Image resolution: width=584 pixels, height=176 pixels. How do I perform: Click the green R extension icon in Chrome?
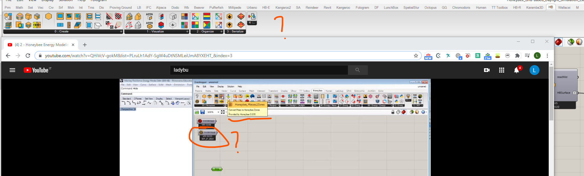pos(478,56)
